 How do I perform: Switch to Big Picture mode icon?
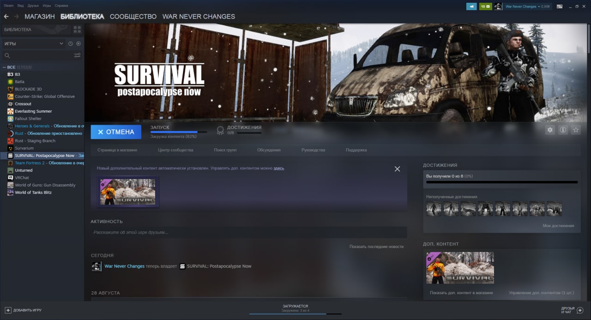(x=560, y=6)
